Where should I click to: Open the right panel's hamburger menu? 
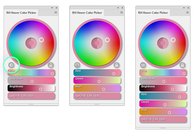(x=187, y=12)
